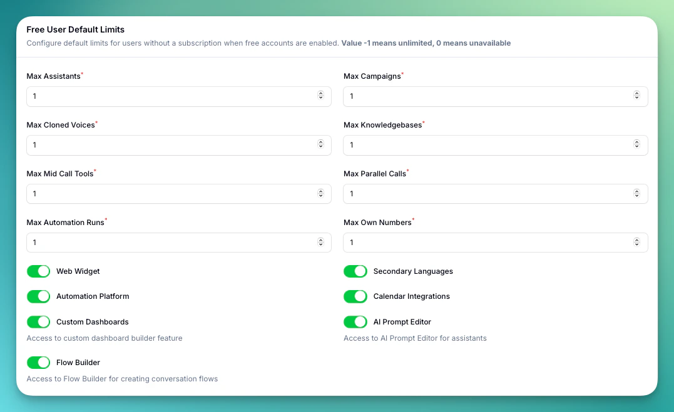Click 'Access to custom dashboard builder feature' text

point(105,338)
